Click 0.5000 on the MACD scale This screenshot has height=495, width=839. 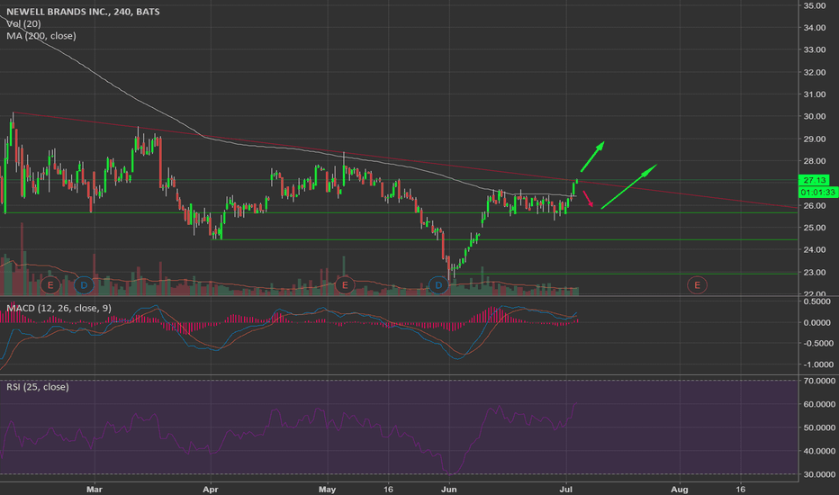click(x=819, y=301)
